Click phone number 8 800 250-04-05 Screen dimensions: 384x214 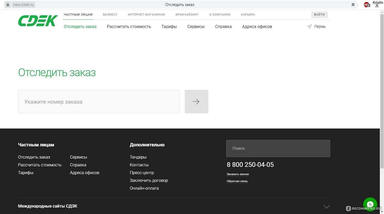point(250,165)
